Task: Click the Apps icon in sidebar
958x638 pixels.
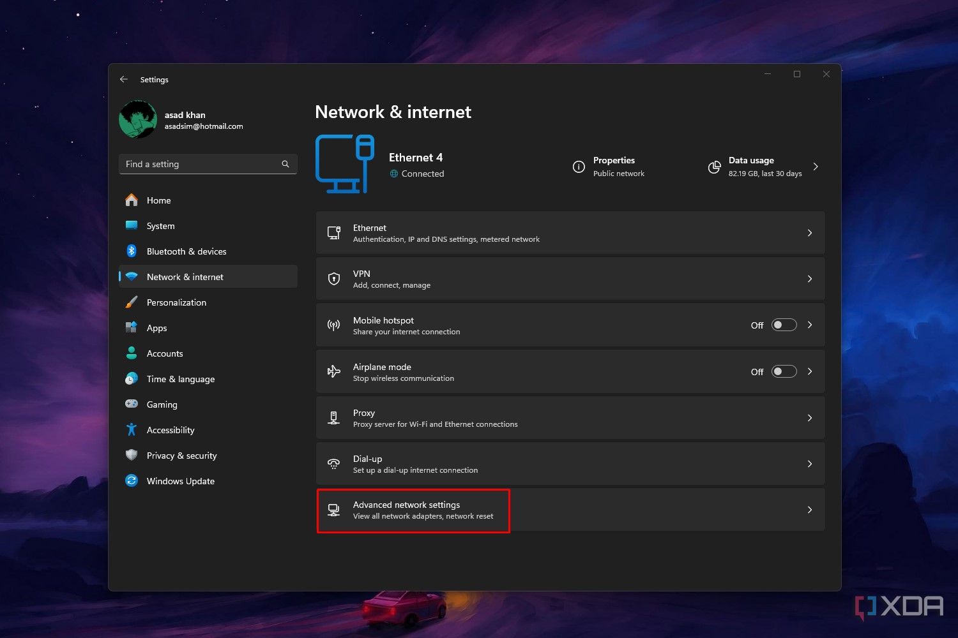Action: click(132, 328)
